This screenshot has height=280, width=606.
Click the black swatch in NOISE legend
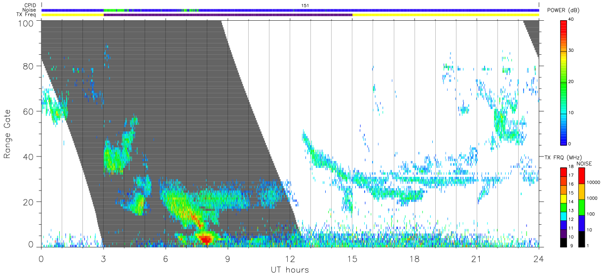point(581,239)
